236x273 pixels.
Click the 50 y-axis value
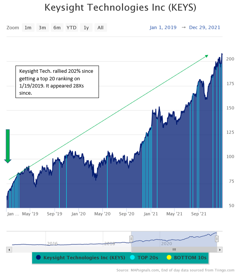tap(231, 206)
